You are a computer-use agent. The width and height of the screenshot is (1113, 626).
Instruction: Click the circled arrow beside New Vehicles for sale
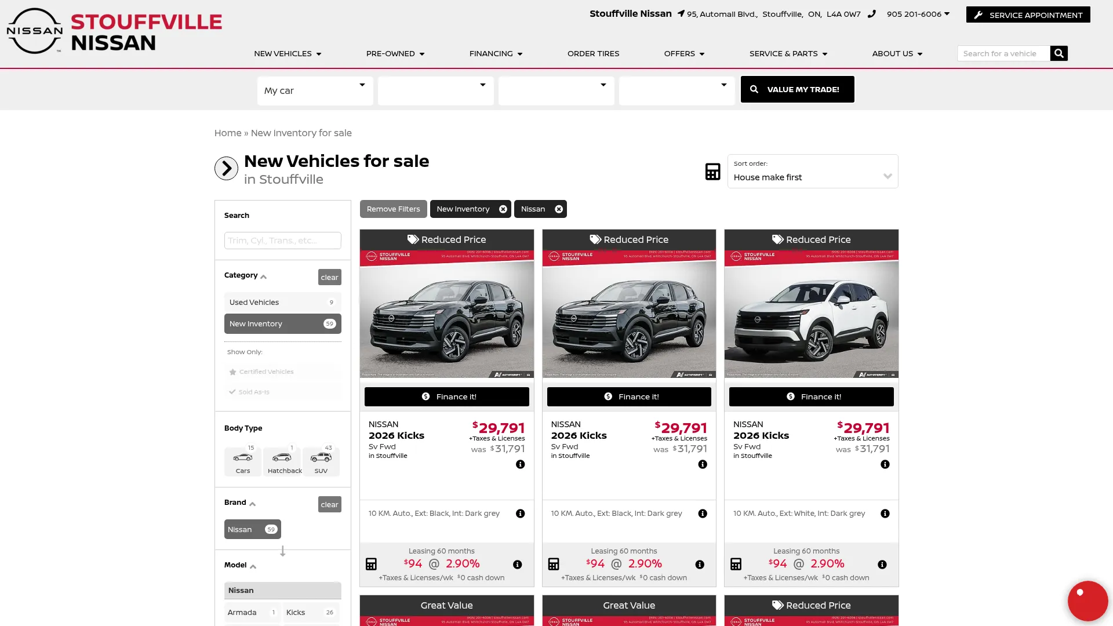[x=226, y=169]
